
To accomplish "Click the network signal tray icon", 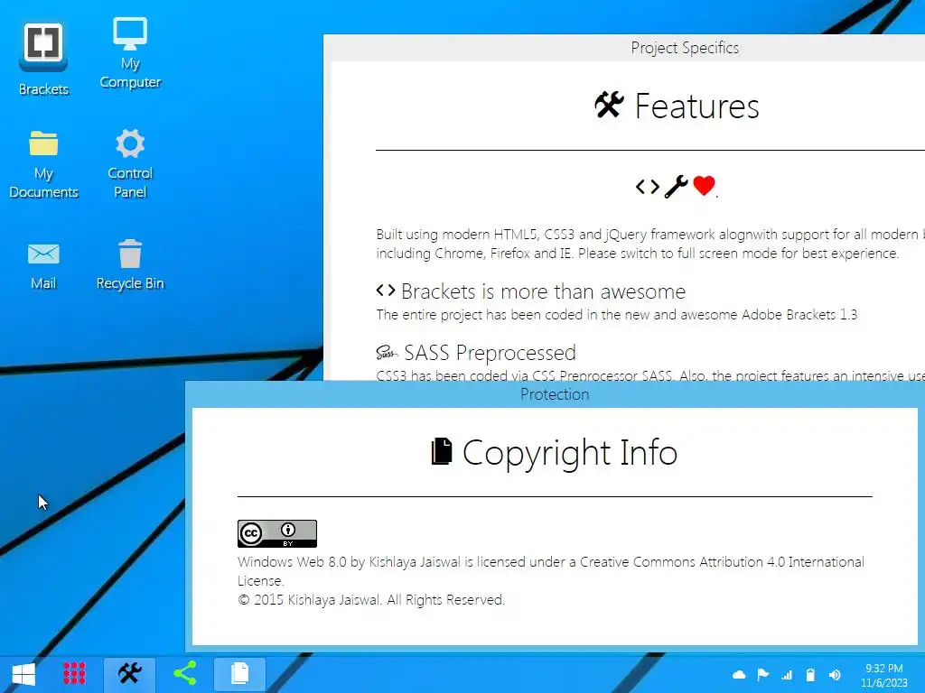I will pos(787,675).
